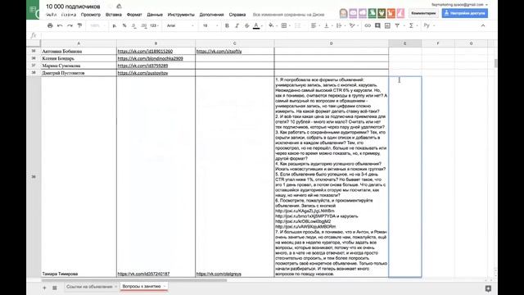Click the insert comment icon
524x295 pixels.
[x=377, y=25]
